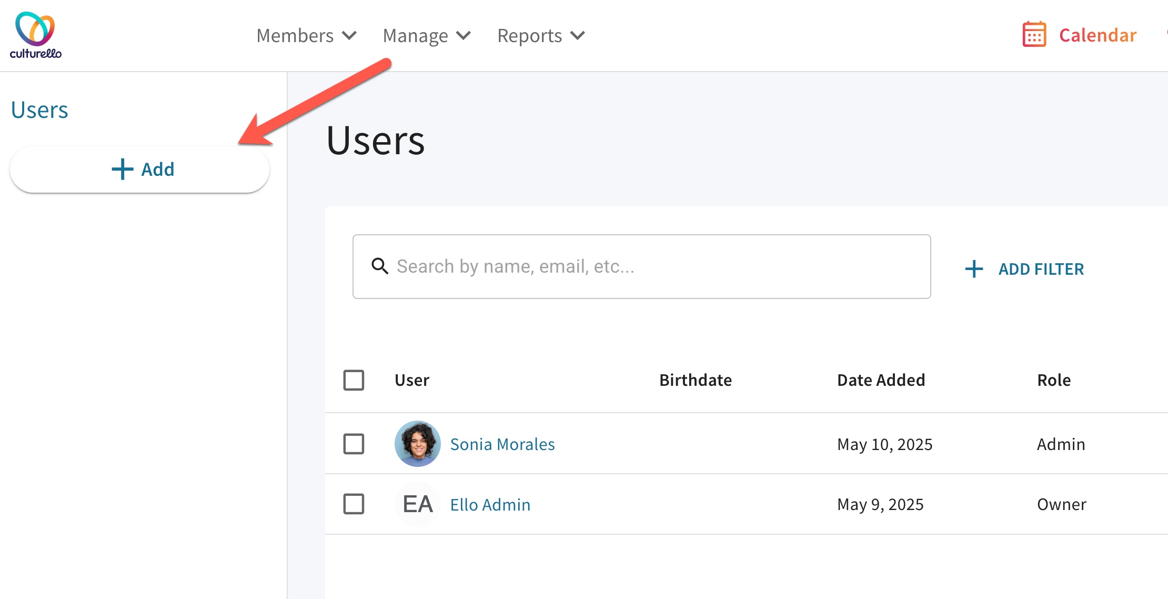Expand the Reports dropdown chevron
Screen dimensions: 1168x599
578,36
